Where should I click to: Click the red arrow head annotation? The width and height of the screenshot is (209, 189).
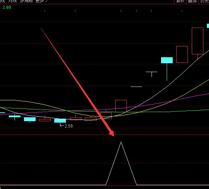click(x=112, y=134)
